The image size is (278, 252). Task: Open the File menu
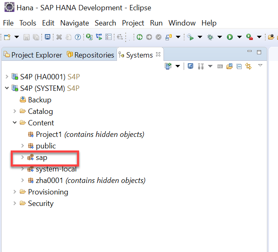coord(8,23)
